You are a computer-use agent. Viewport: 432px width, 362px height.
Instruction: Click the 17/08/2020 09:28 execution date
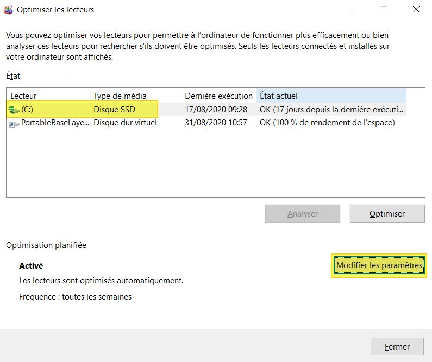click(216, 110)
